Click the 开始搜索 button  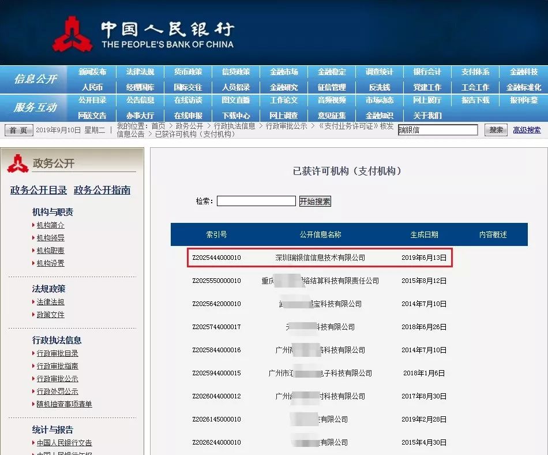click(x=315, y=202)
